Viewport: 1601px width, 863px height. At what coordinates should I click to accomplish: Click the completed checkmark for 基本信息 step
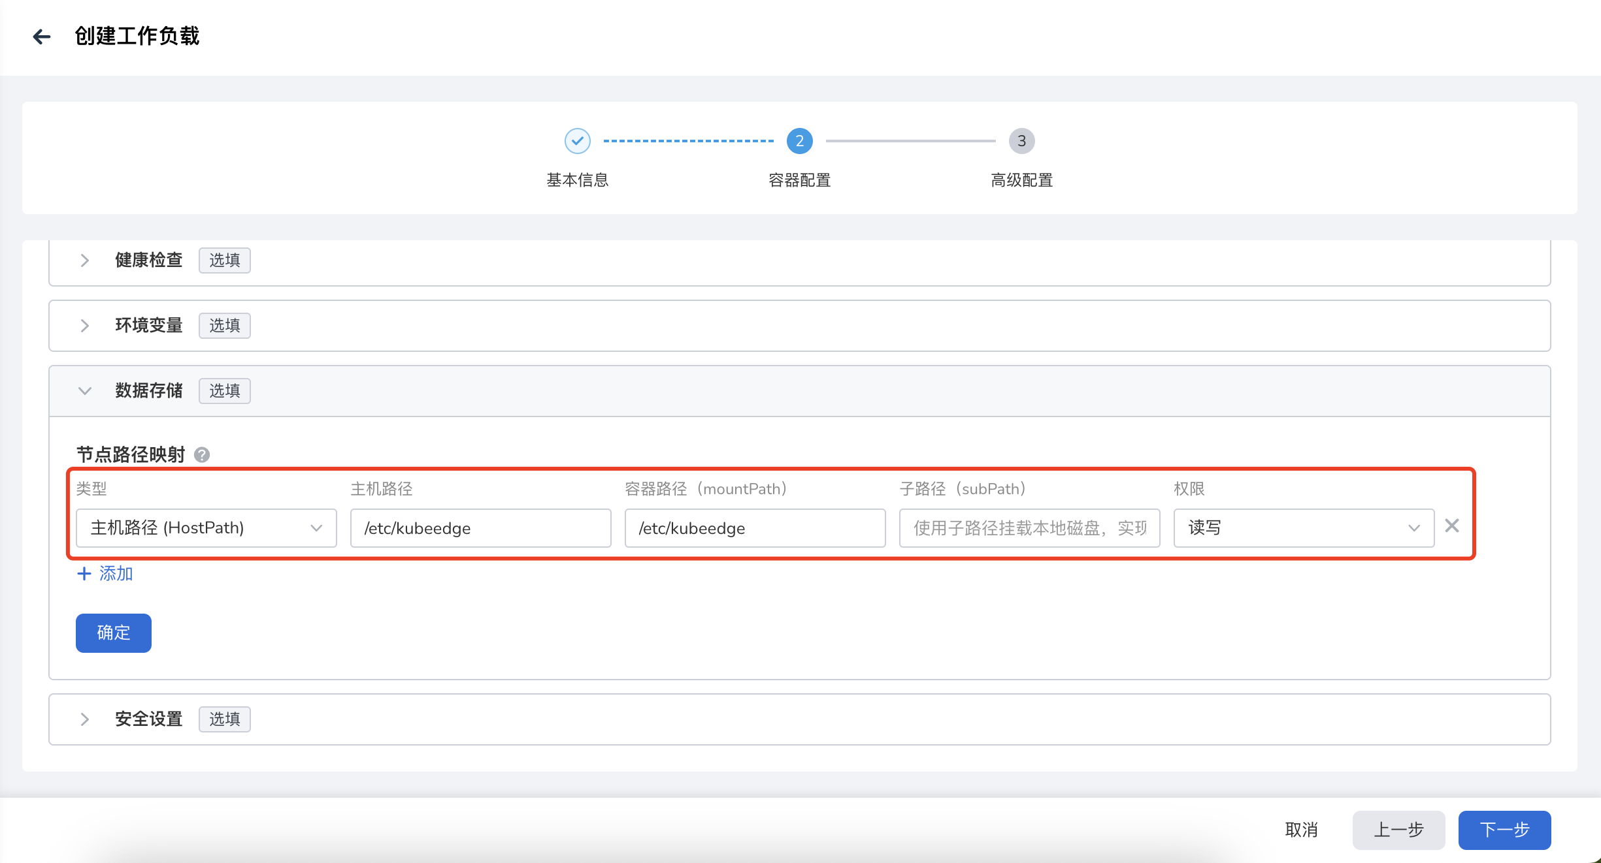577,140
